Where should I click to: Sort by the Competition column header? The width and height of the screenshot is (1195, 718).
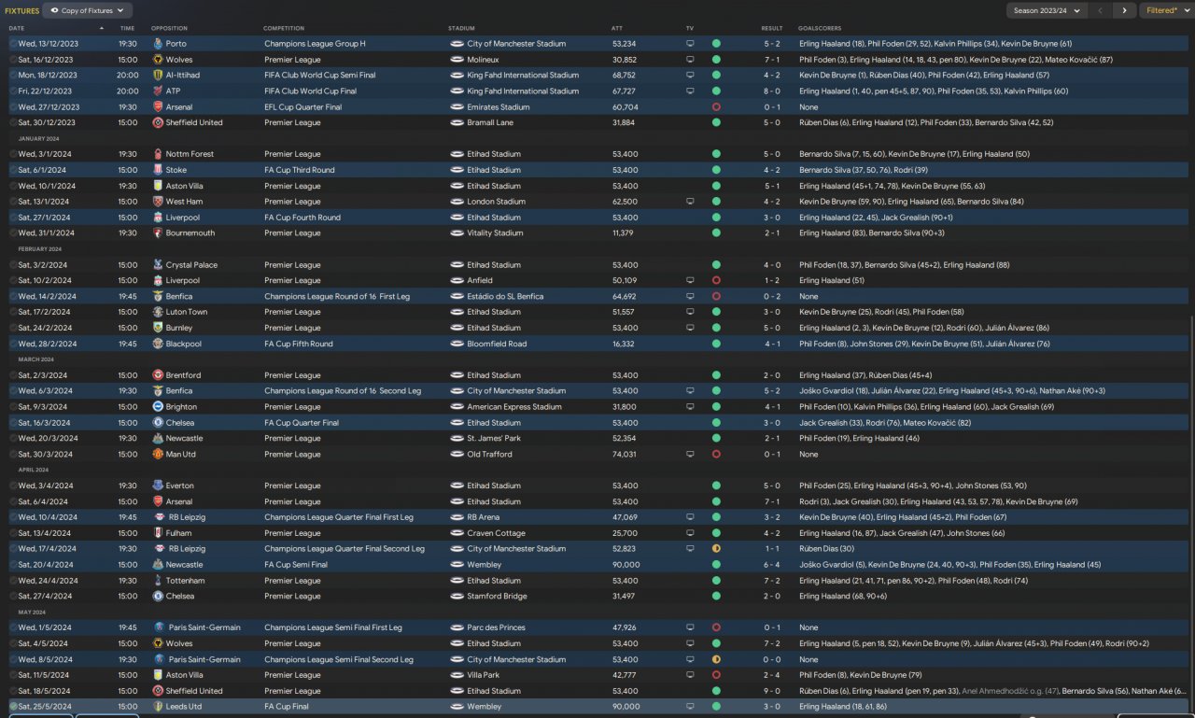pos(284,28)
